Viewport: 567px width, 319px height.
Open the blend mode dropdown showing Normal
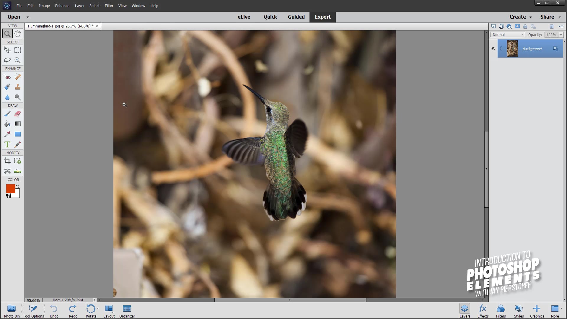[507, 35]
